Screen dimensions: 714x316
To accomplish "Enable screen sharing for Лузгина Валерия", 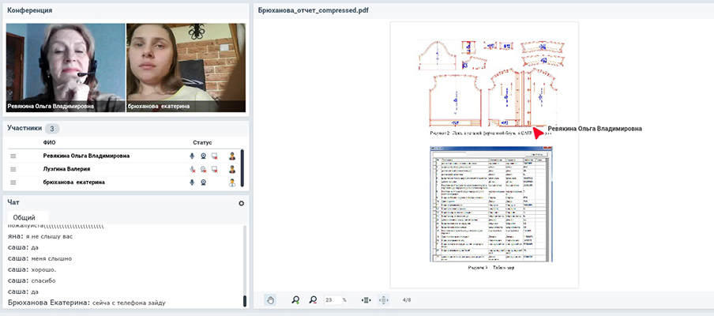I will (215, 169).
